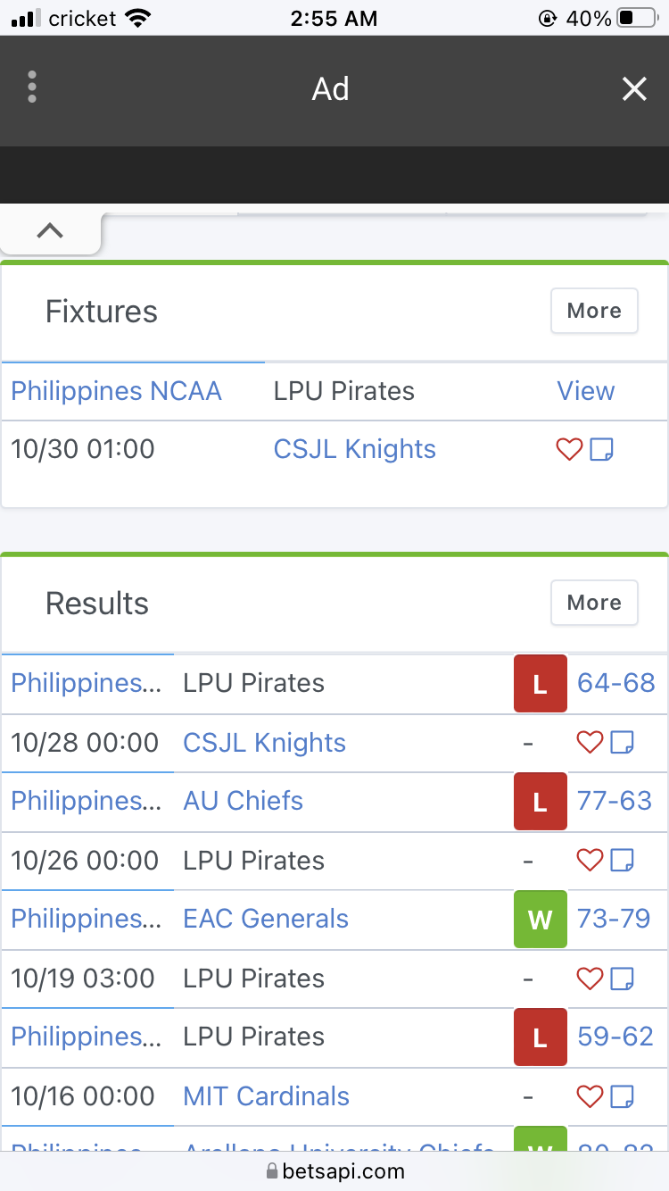Open note icon for the 10/19 result
Screen dimensions: 669x1191
pyautogui.click(x=622, y=979)
